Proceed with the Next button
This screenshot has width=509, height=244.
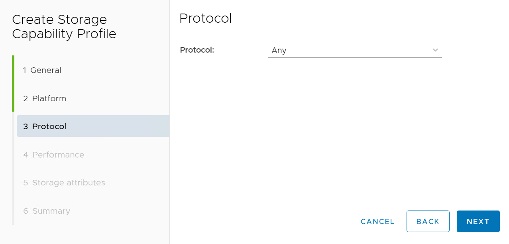coord(478,222)
